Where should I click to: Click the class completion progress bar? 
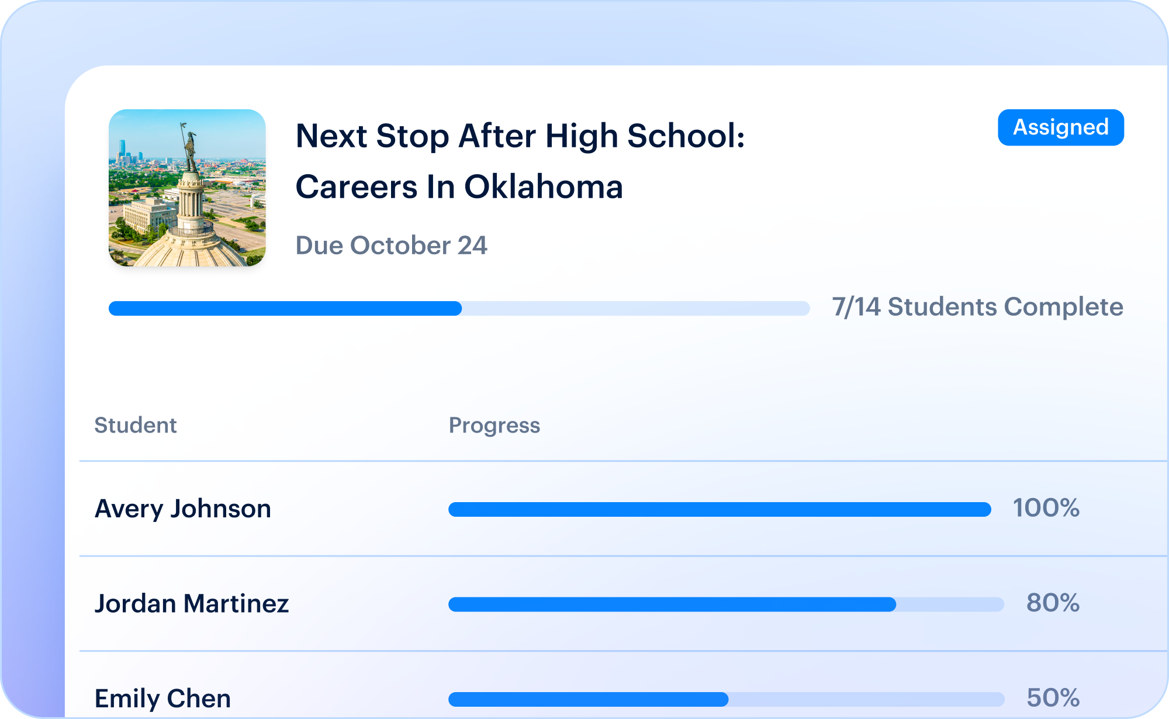(x=459, y=308)
